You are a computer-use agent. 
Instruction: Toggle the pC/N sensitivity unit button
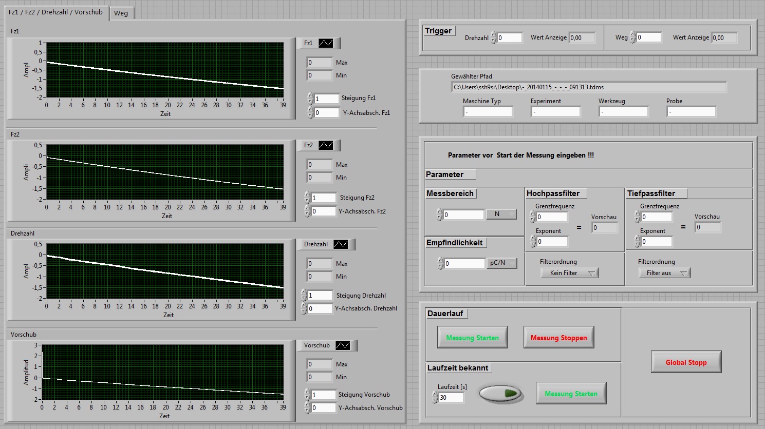(501, 263)
